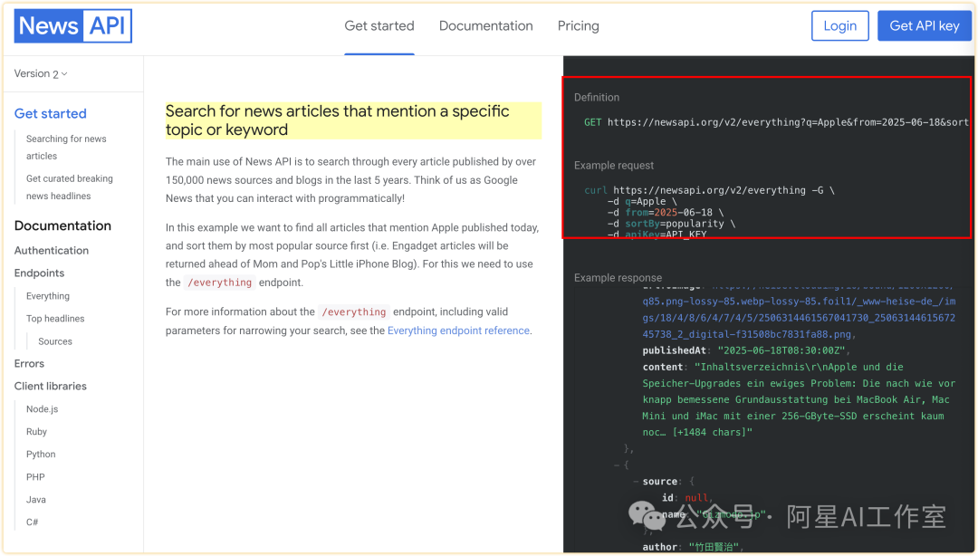Open Errors in the sidebar
Viewport: 978px width, 556px height.
click(x=29, y=363)
